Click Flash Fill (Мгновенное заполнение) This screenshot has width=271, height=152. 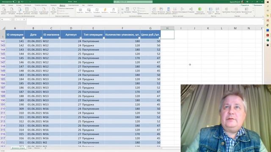click(161, 11)
